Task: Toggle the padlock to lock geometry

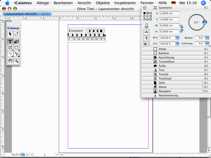Action: 146,26
